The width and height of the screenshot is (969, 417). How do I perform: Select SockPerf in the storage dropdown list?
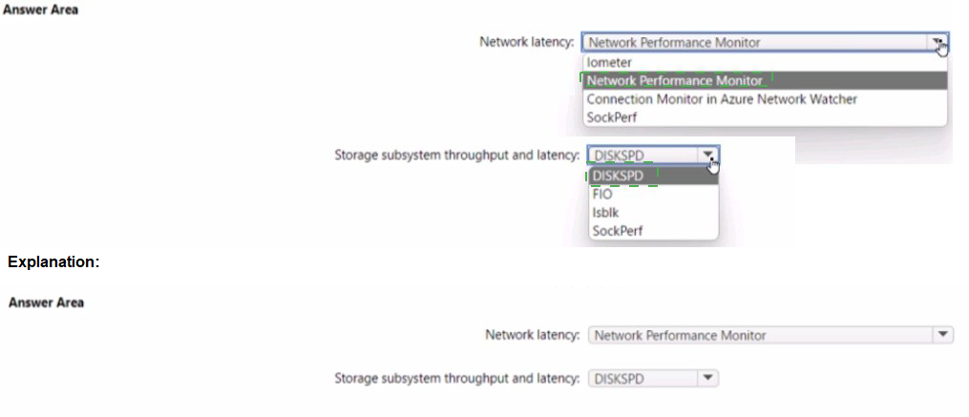(x=618, y=231)
